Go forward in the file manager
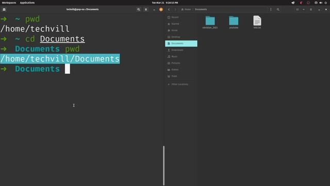This screenshot has width=330, height=186. click(175, 9)
